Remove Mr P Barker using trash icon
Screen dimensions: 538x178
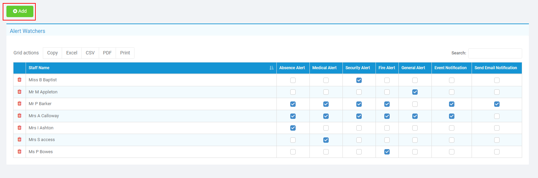(x=20, y=103)
